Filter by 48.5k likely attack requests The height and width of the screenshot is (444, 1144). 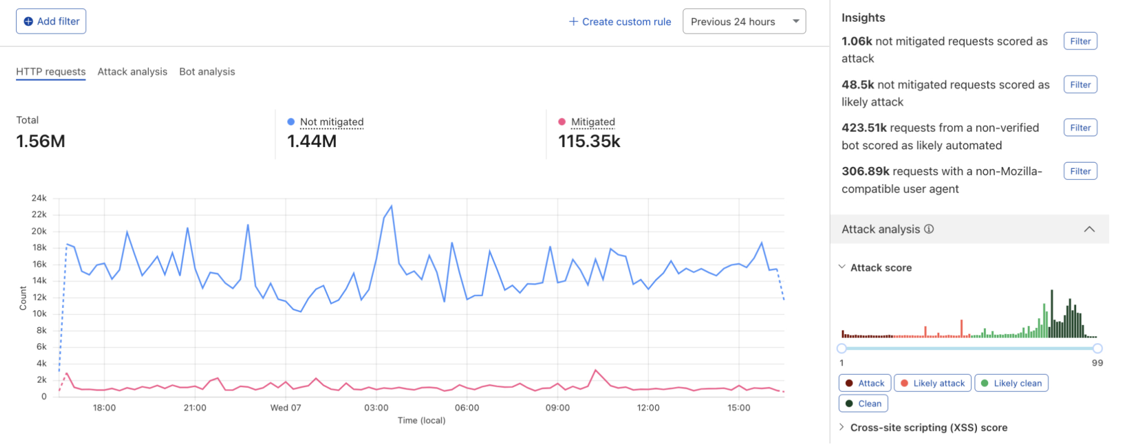tap(1080, 85)
